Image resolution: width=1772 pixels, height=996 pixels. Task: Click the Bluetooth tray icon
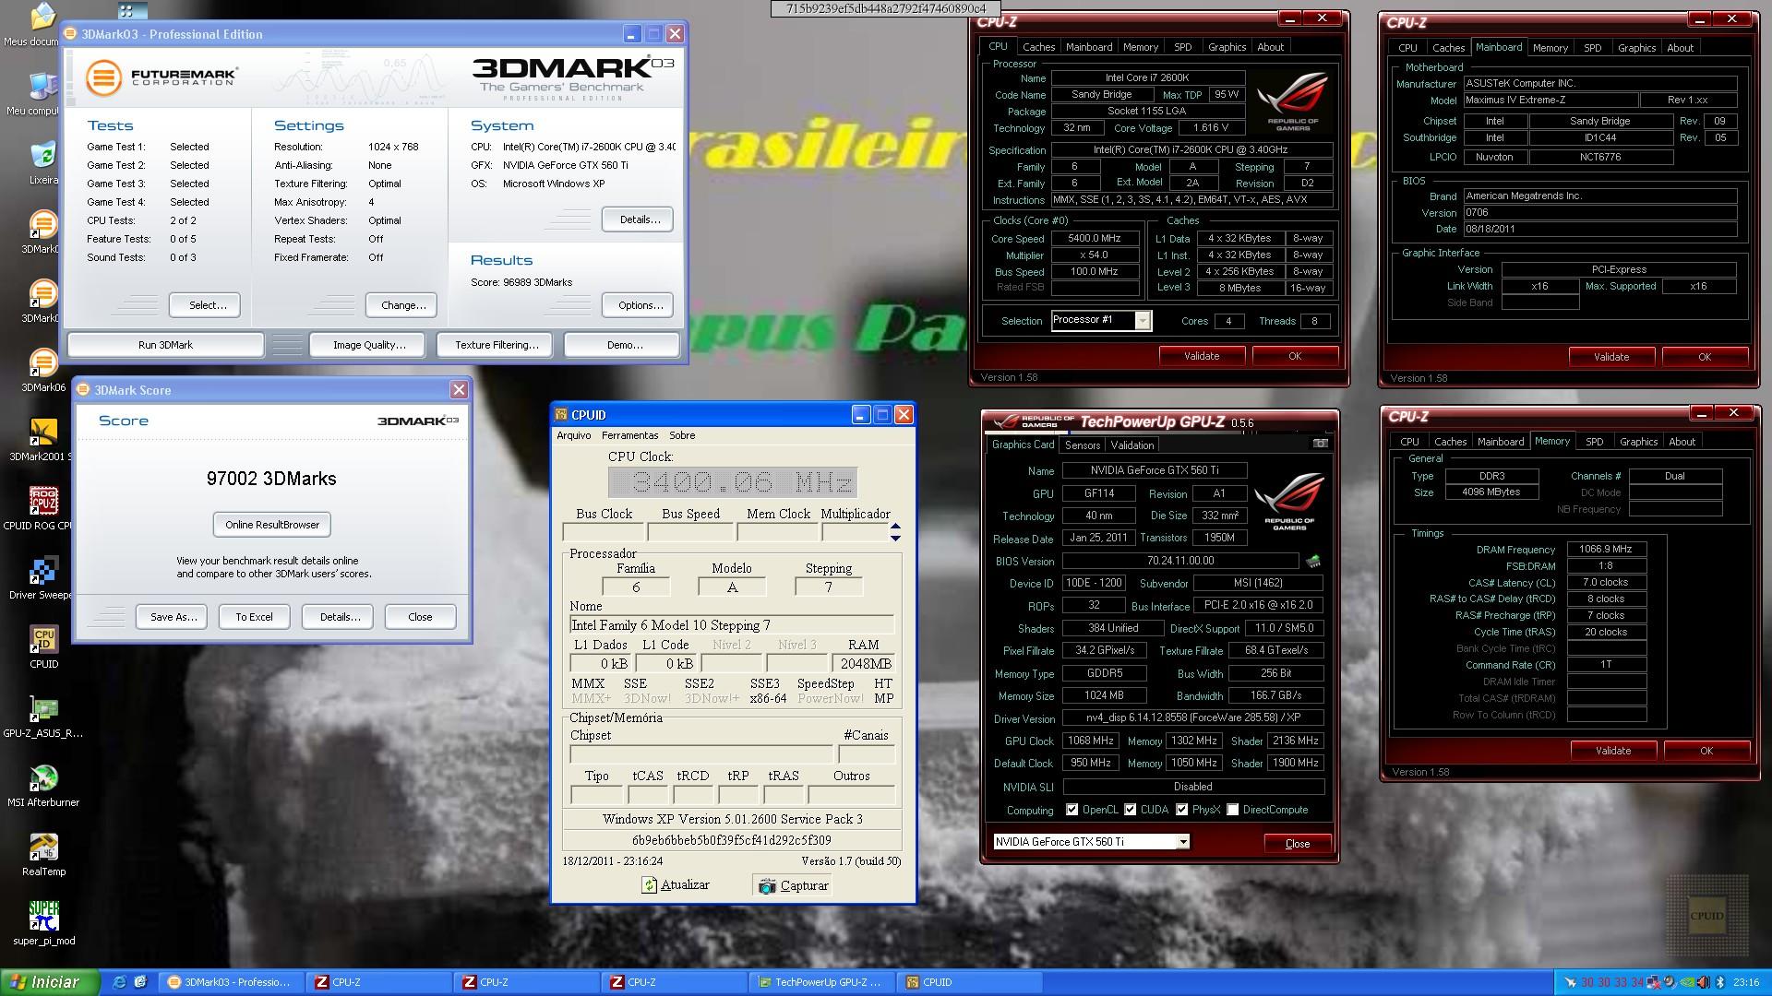point(1720,982)
